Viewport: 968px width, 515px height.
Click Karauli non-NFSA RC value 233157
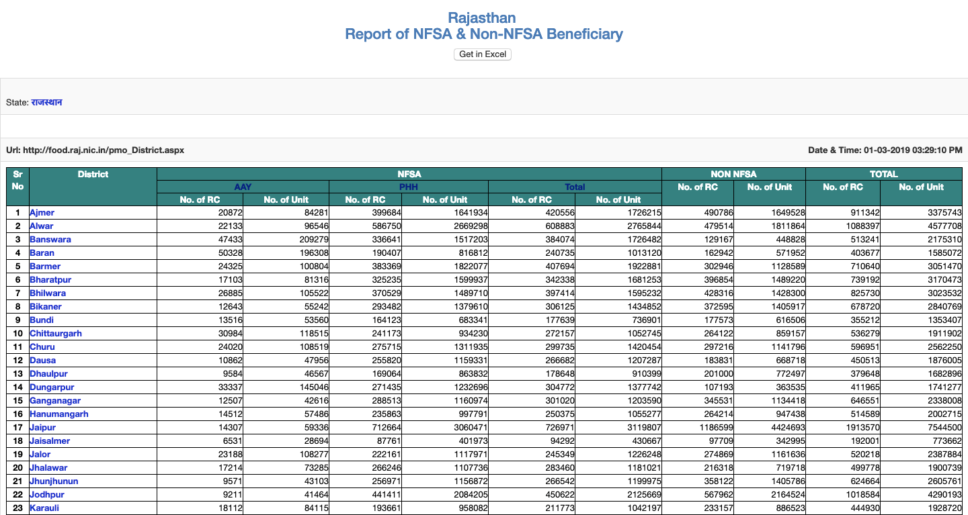721,508
